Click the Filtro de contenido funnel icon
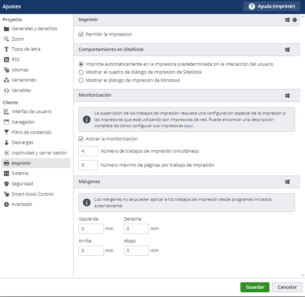The width and height of the screenshot is (305, 297). point(6,133)
